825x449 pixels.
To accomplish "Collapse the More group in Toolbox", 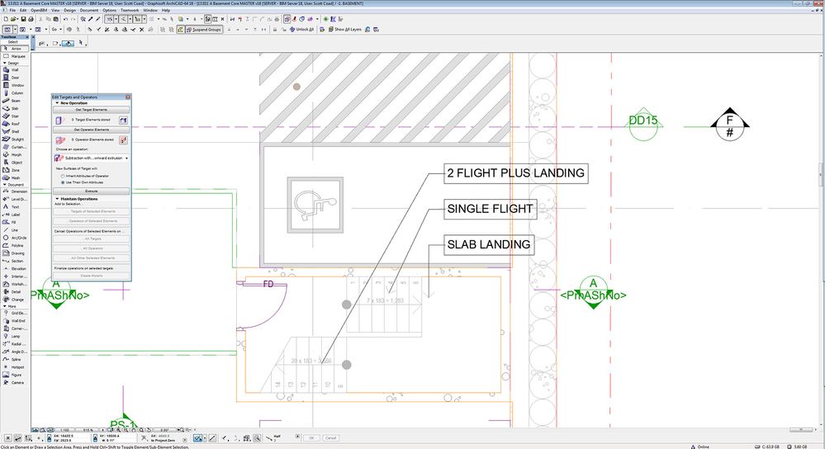I will pos(5,306).
